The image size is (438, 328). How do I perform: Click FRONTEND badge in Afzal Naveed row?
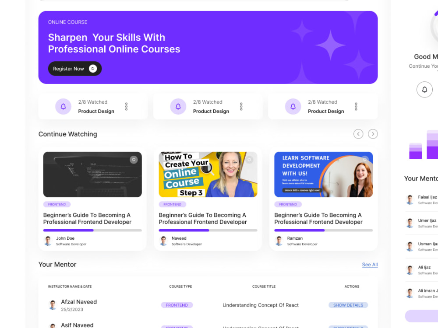[177, 305]
